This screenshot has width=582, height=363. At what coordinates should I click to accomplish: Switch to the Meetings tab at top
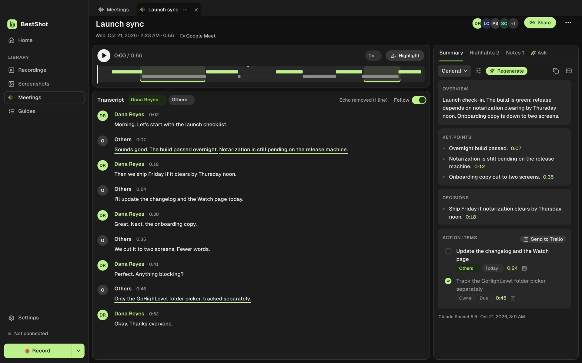[x=114, y=10]
